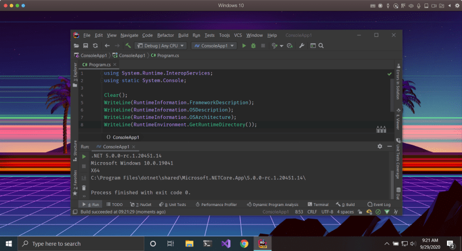The width and height of the screenshot is (462, 251).
Task: Click the Synchronize refresh icon
Action: tap(95, 46)
